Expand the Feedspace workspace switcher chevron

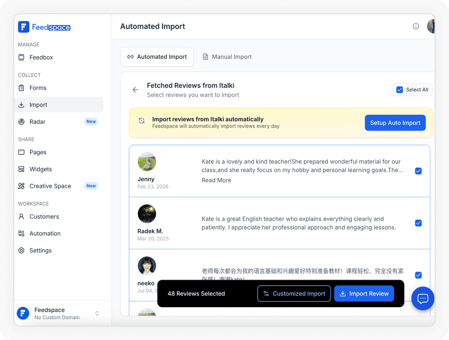(97, 313)
